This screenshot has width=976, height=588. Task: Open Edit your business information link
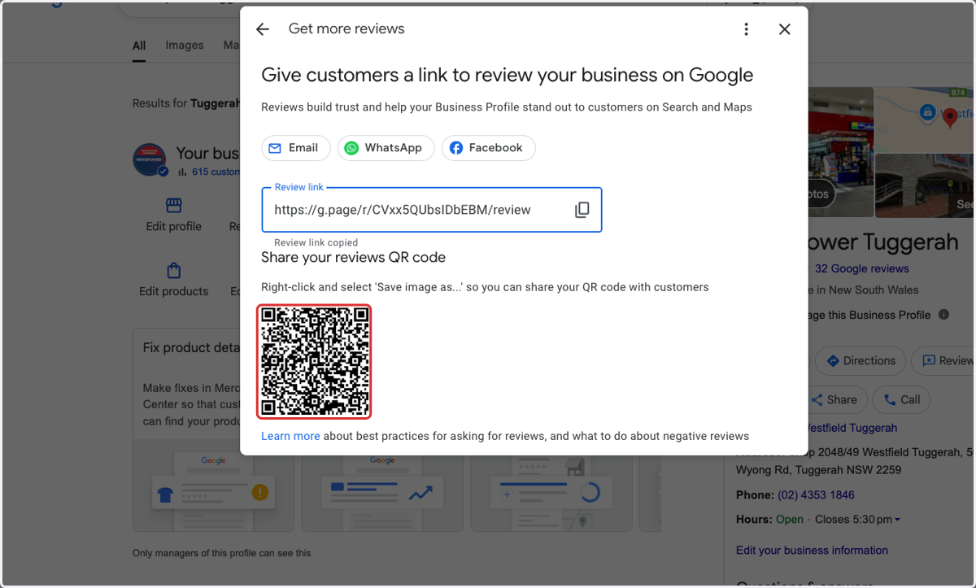(x=812, y=551)
